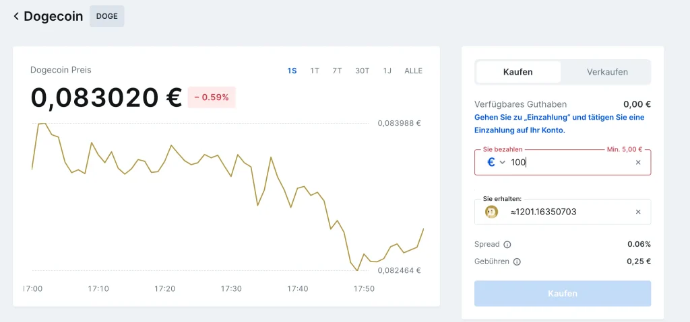Switch to the Kaufen tab
This screenshot has width=690, height=322.
pos(518,72)
